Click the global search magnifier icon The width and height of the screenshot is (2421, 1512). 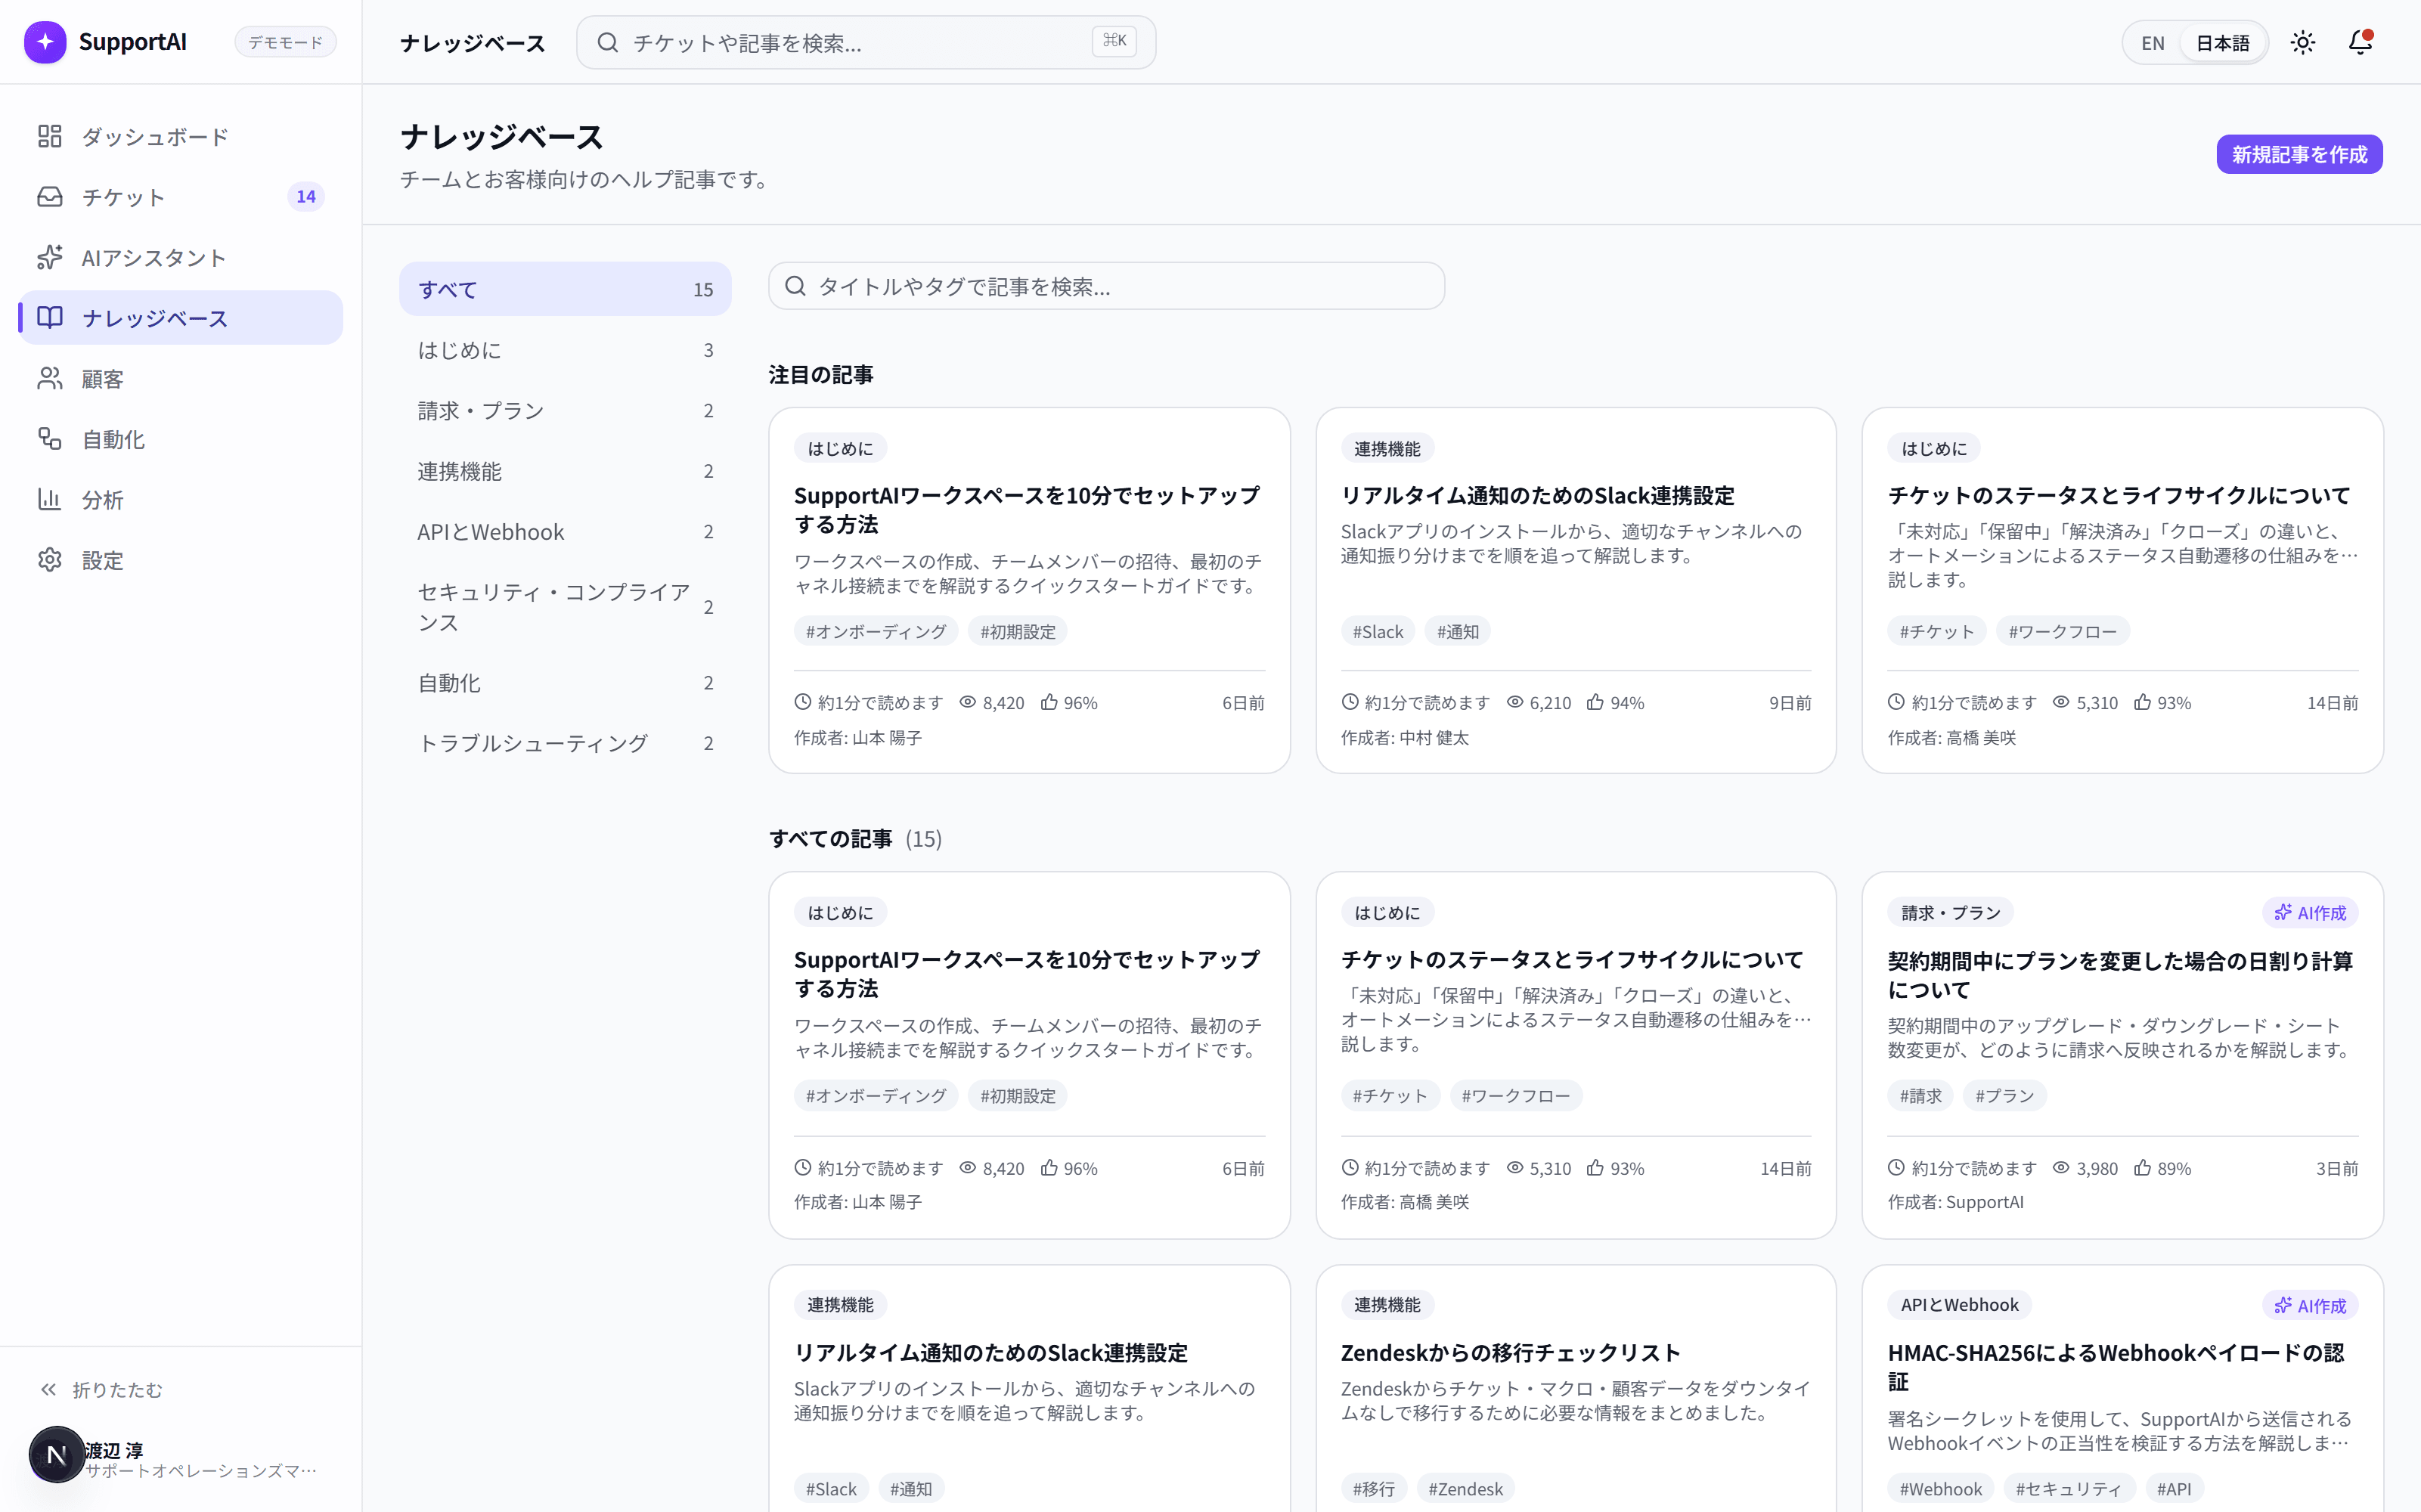pos(608,42)
